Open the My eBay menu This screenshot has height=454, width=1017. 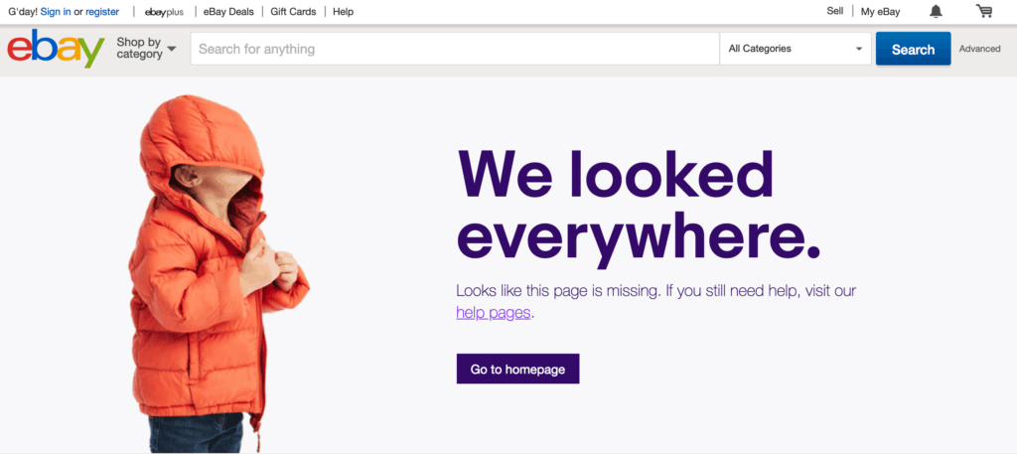click(880, 12)
